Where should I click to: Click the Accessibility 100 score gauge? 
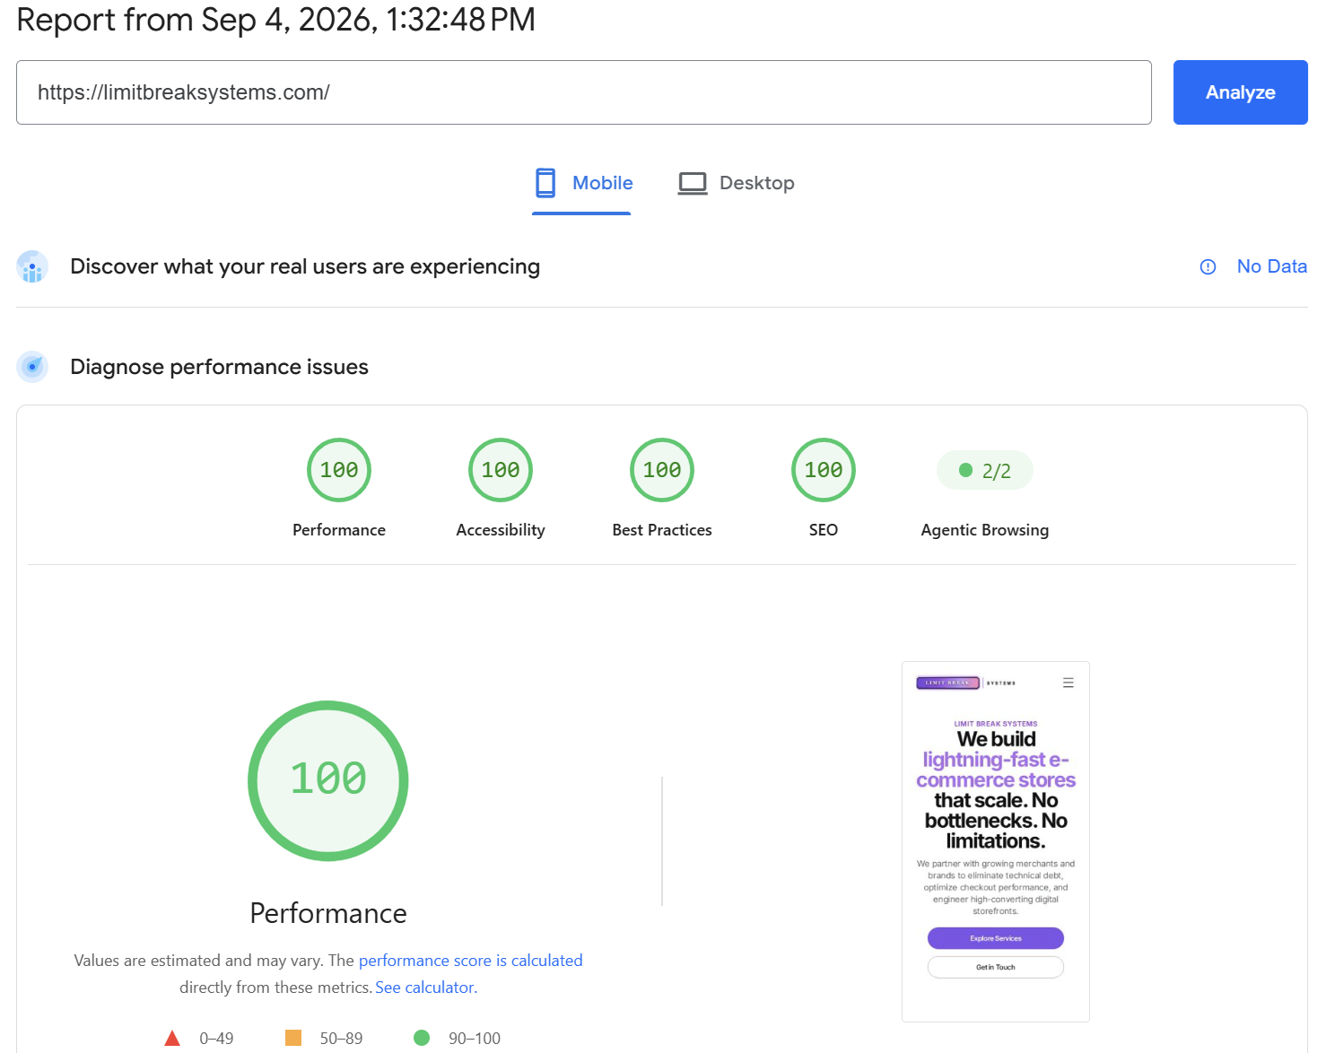(x=501, y=470)
